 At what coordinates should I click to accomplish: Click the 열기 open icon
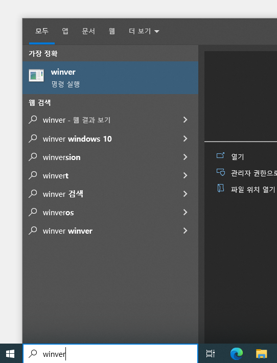[220, 155]
